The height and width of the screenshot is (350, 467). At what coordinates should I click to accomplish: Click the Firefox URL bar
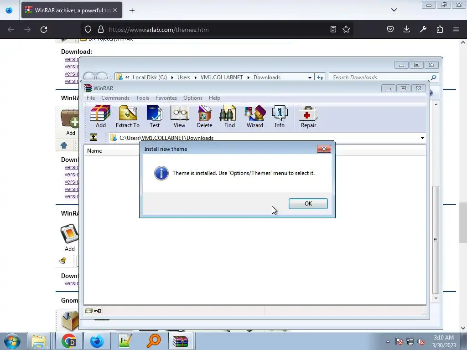218,30
